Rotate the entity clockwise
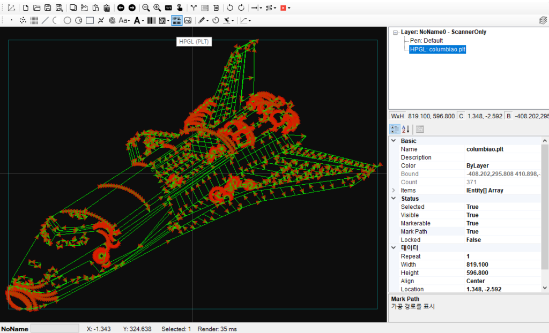The image size is (549, 333). (x=241, y=7)
